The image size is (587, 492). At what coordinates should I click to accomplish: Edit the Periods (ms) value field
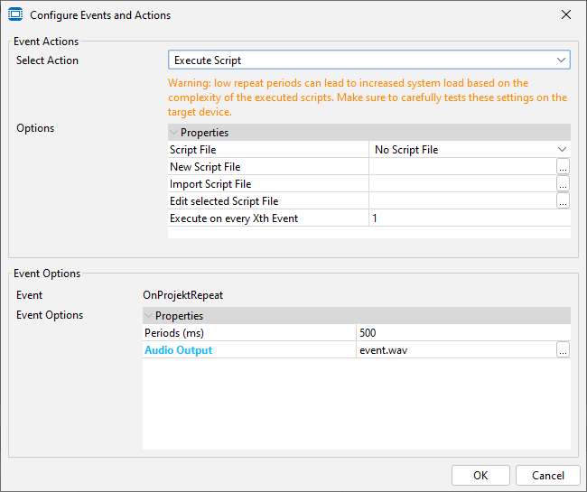click(x=462, y=333)
